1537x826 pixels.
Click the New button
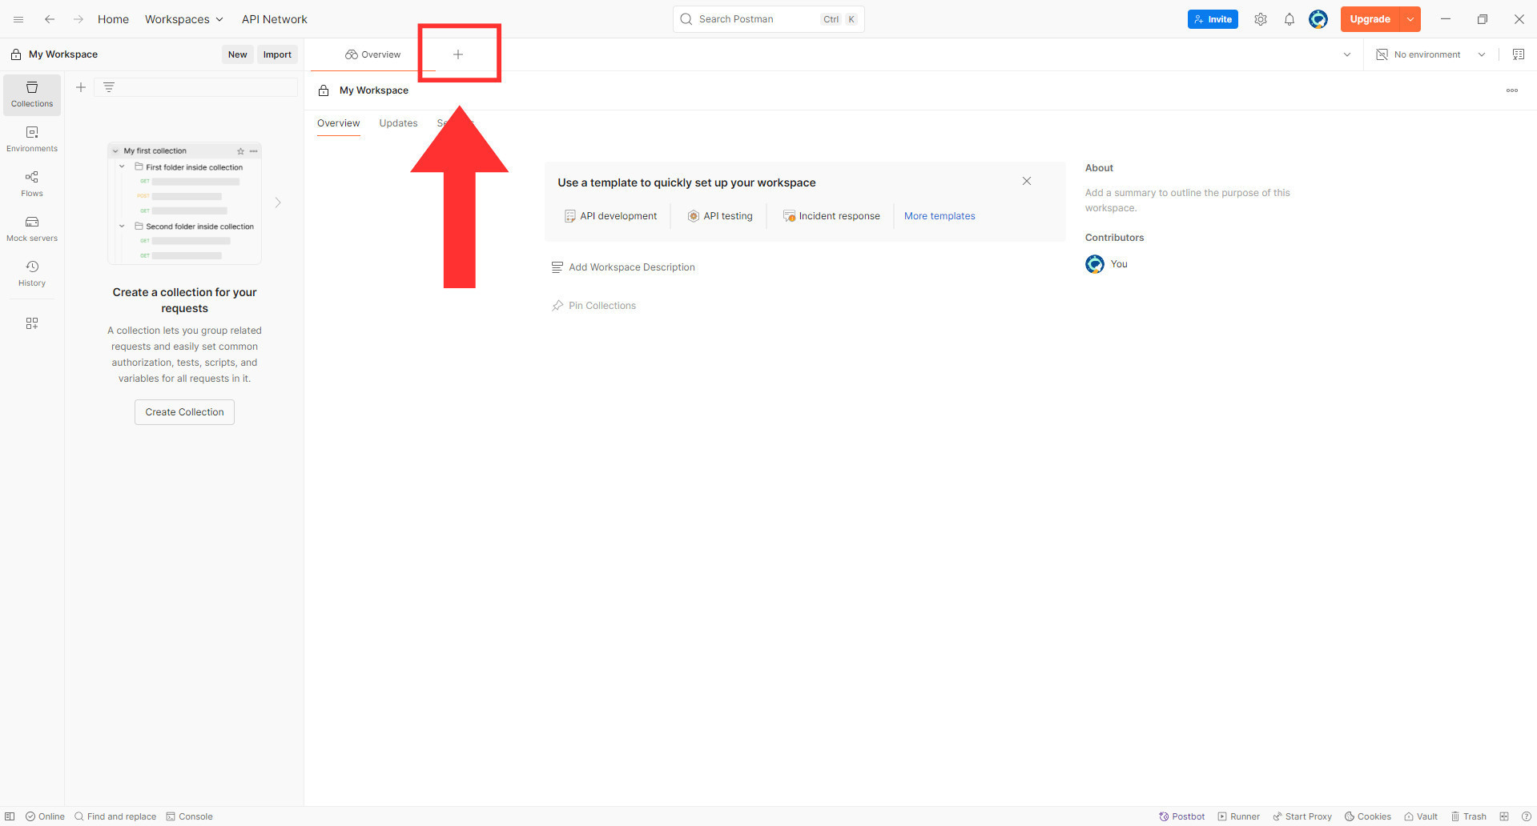point(237,54)
